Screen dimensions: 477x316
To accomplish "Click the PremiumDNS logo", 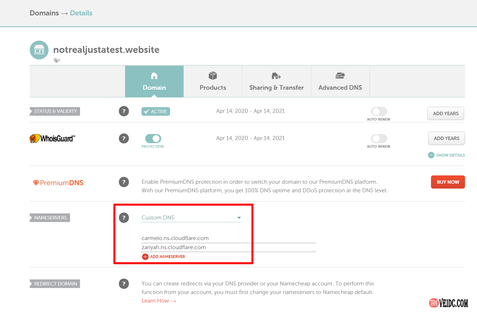I will pos(58,183).
